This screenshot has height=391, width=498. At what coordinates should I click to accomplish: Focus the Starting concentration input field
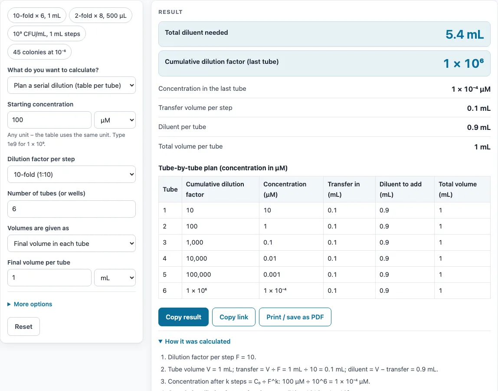[x=49, y=120]
